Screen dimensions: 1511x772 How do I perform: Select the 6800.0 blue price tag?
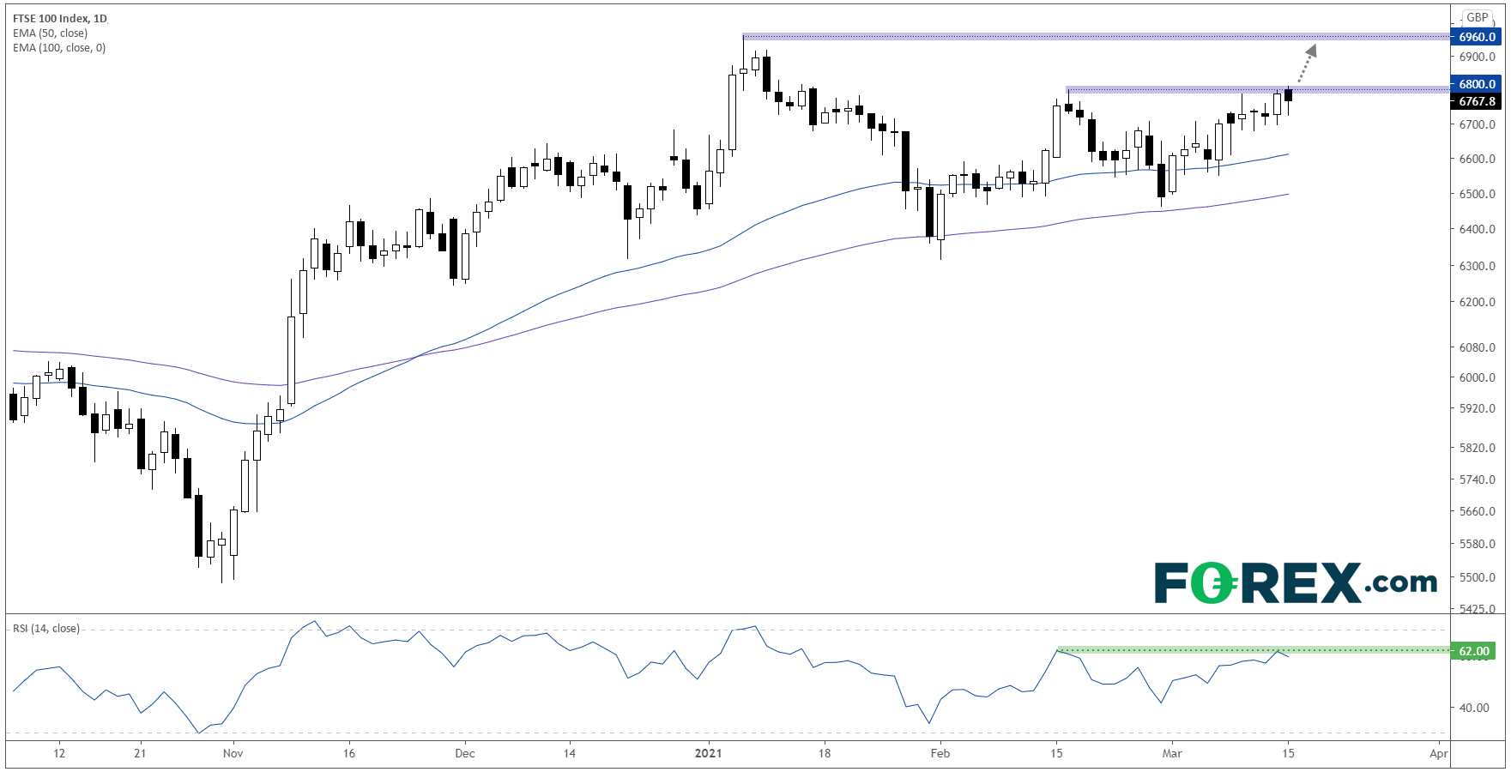pos(1477,84)
